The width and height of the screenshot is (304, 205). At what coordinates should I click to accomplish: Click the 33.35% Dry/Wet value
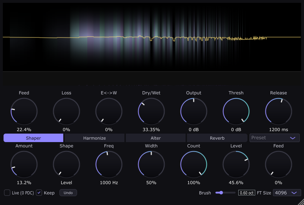tap(151, 130)
